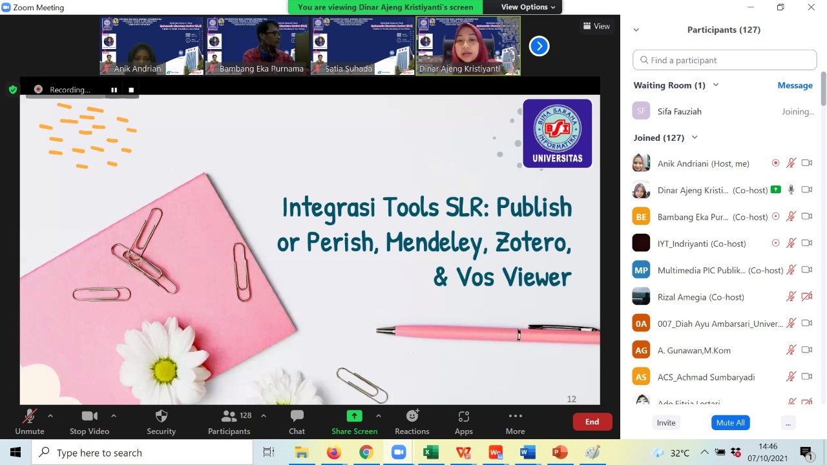Toggle Multimedia PIC Publik's muted microphone
This screenshot has height=465, width=827.
pos(791,270)
